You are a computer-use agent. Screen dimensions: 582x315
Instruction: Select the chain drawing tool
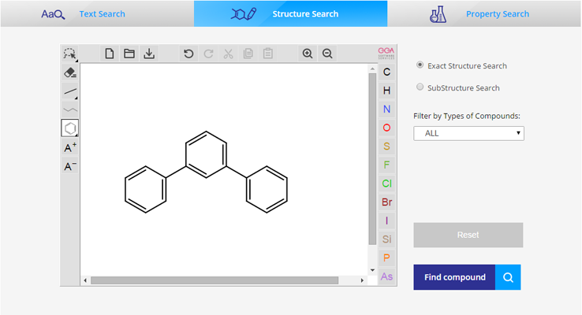[69, 109]
